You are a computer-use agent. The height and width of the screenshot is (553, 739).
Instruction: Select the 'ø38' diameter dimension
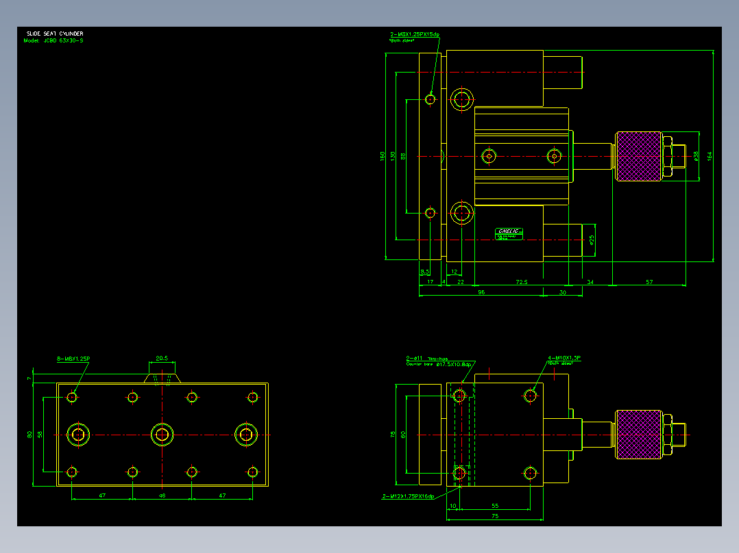click(696, 156)
